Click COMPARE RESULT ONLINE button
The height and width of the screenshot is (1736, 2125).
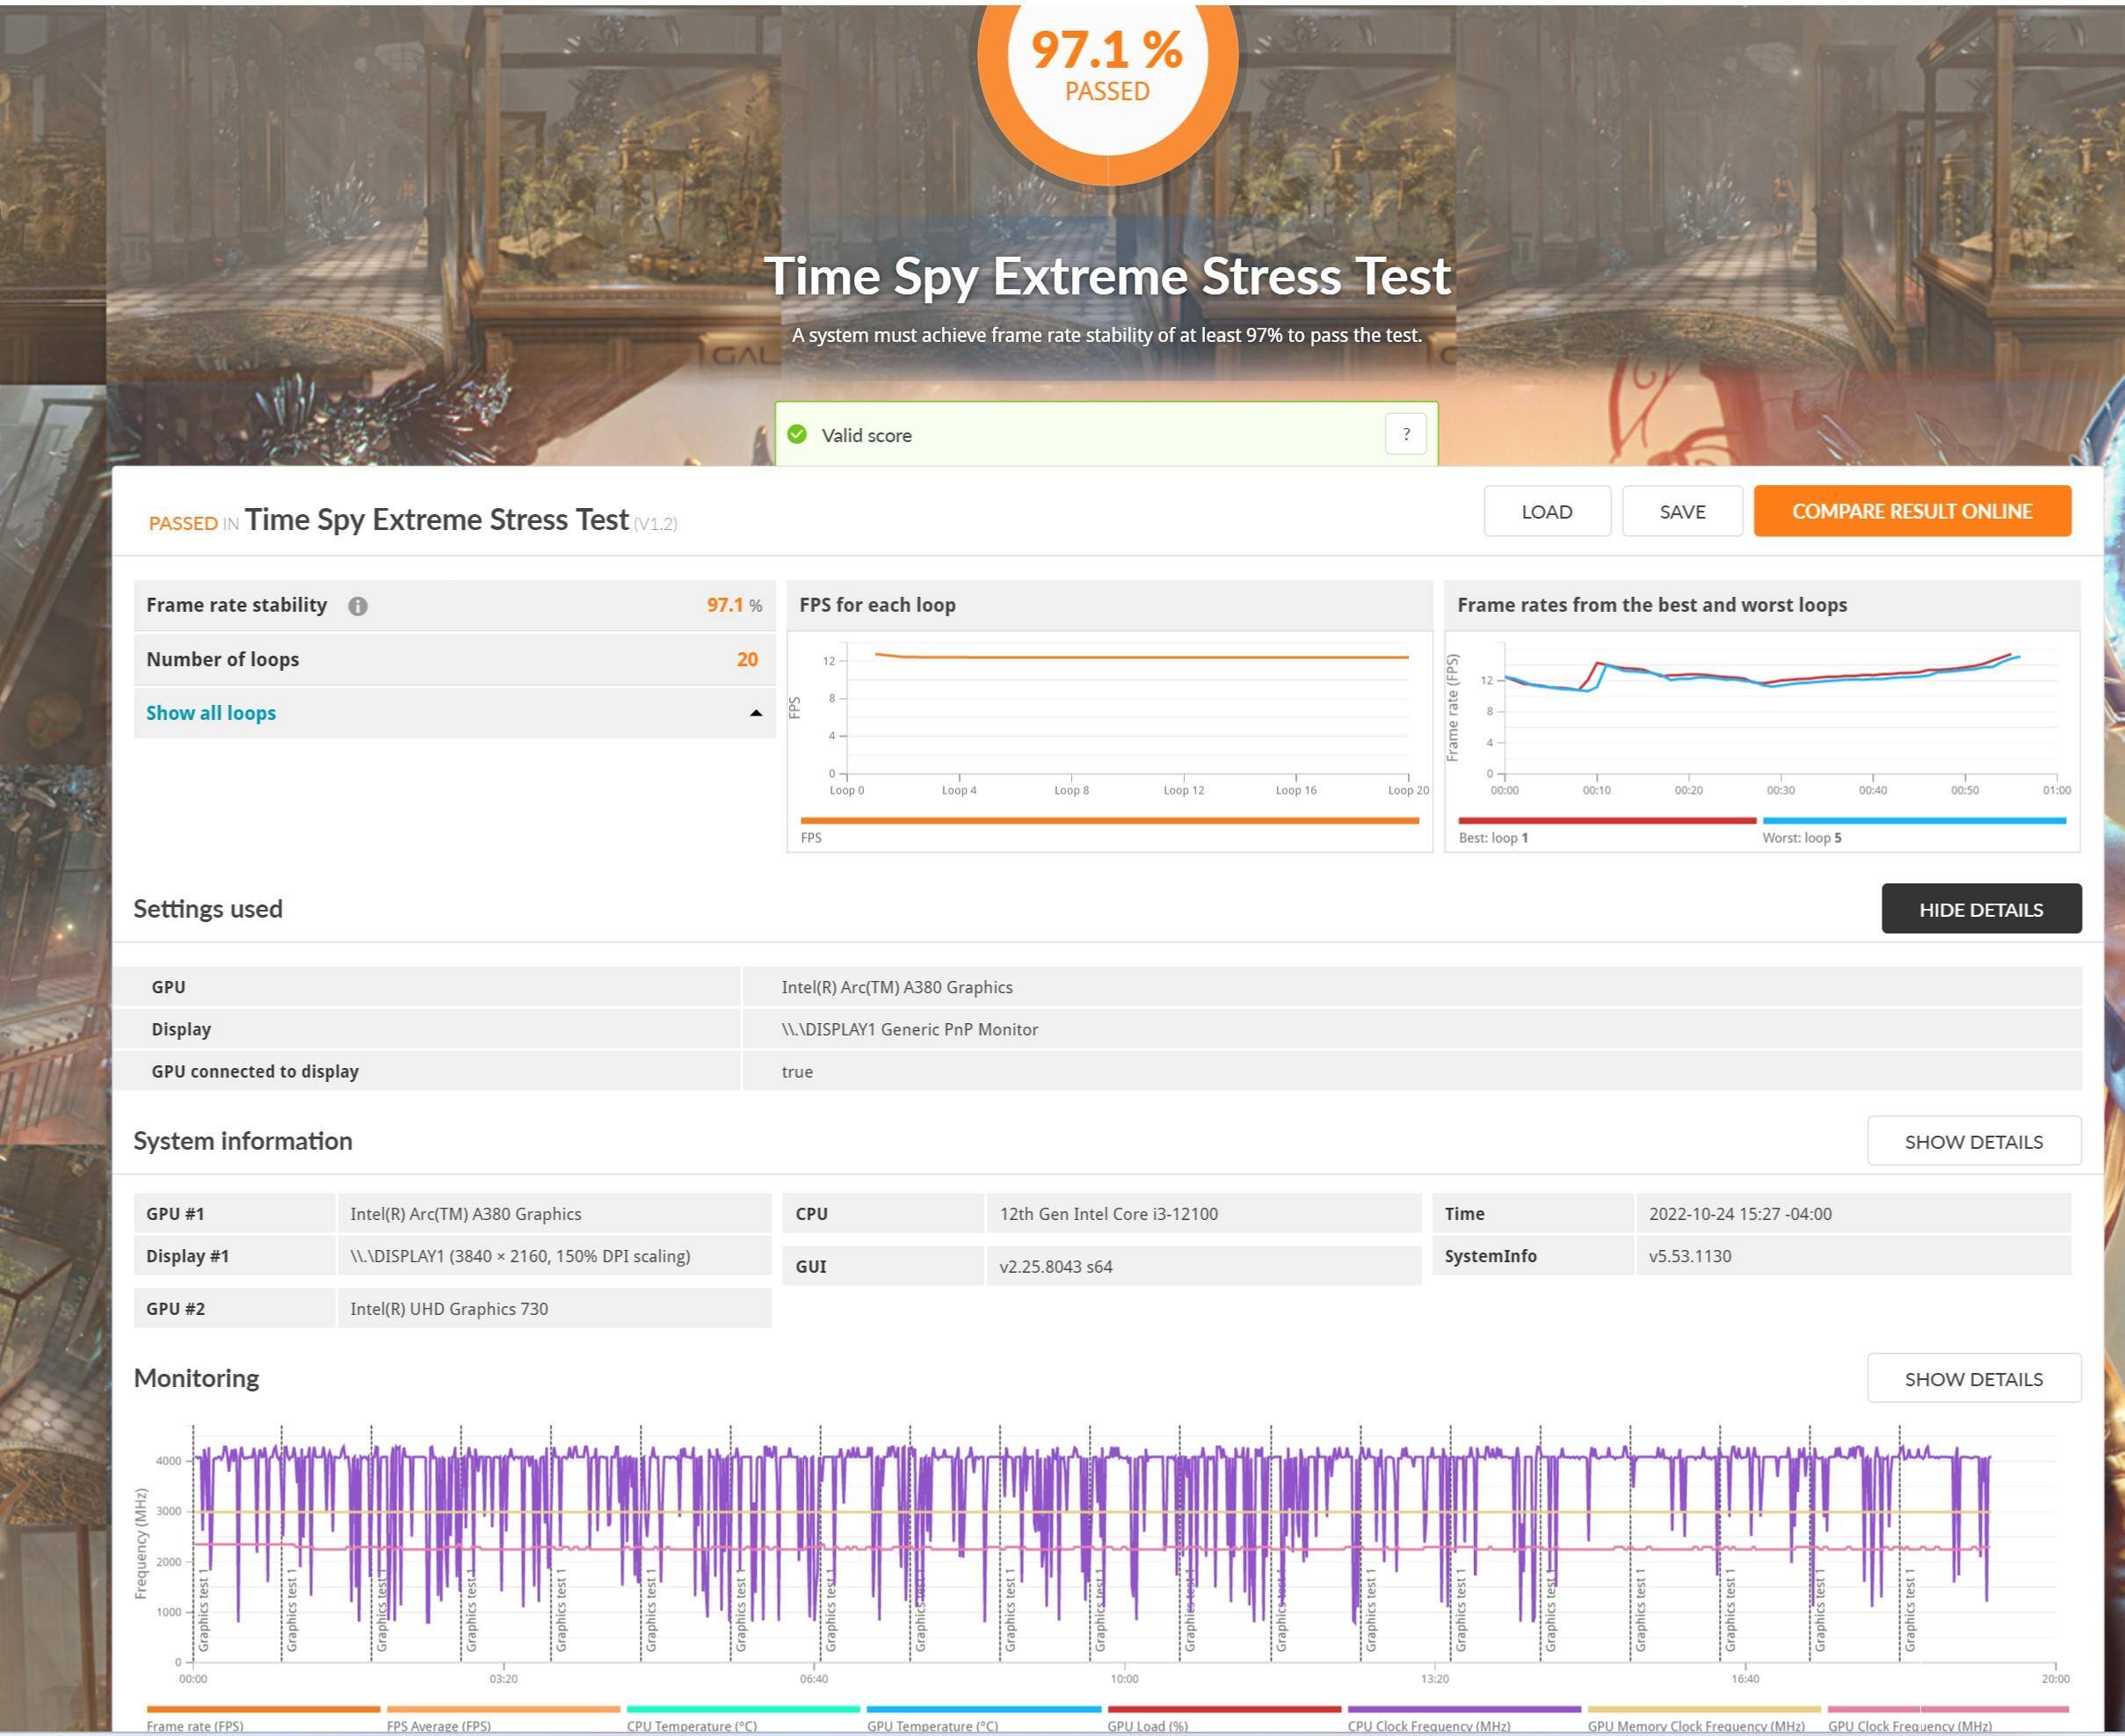1911,511
